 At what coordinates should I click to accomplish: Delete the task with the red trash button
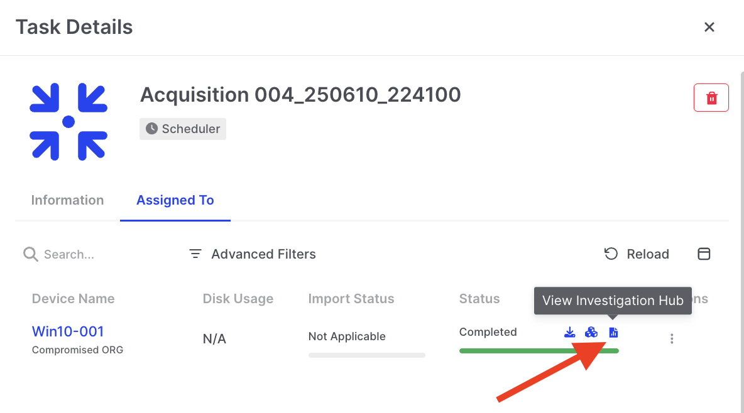coord(711,98)
